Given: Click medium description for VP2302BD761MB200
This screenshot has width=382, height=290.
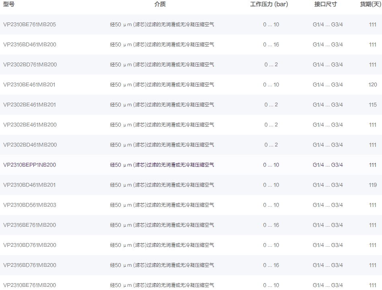Looking at the screenshot, I should [x=162, y=65].
